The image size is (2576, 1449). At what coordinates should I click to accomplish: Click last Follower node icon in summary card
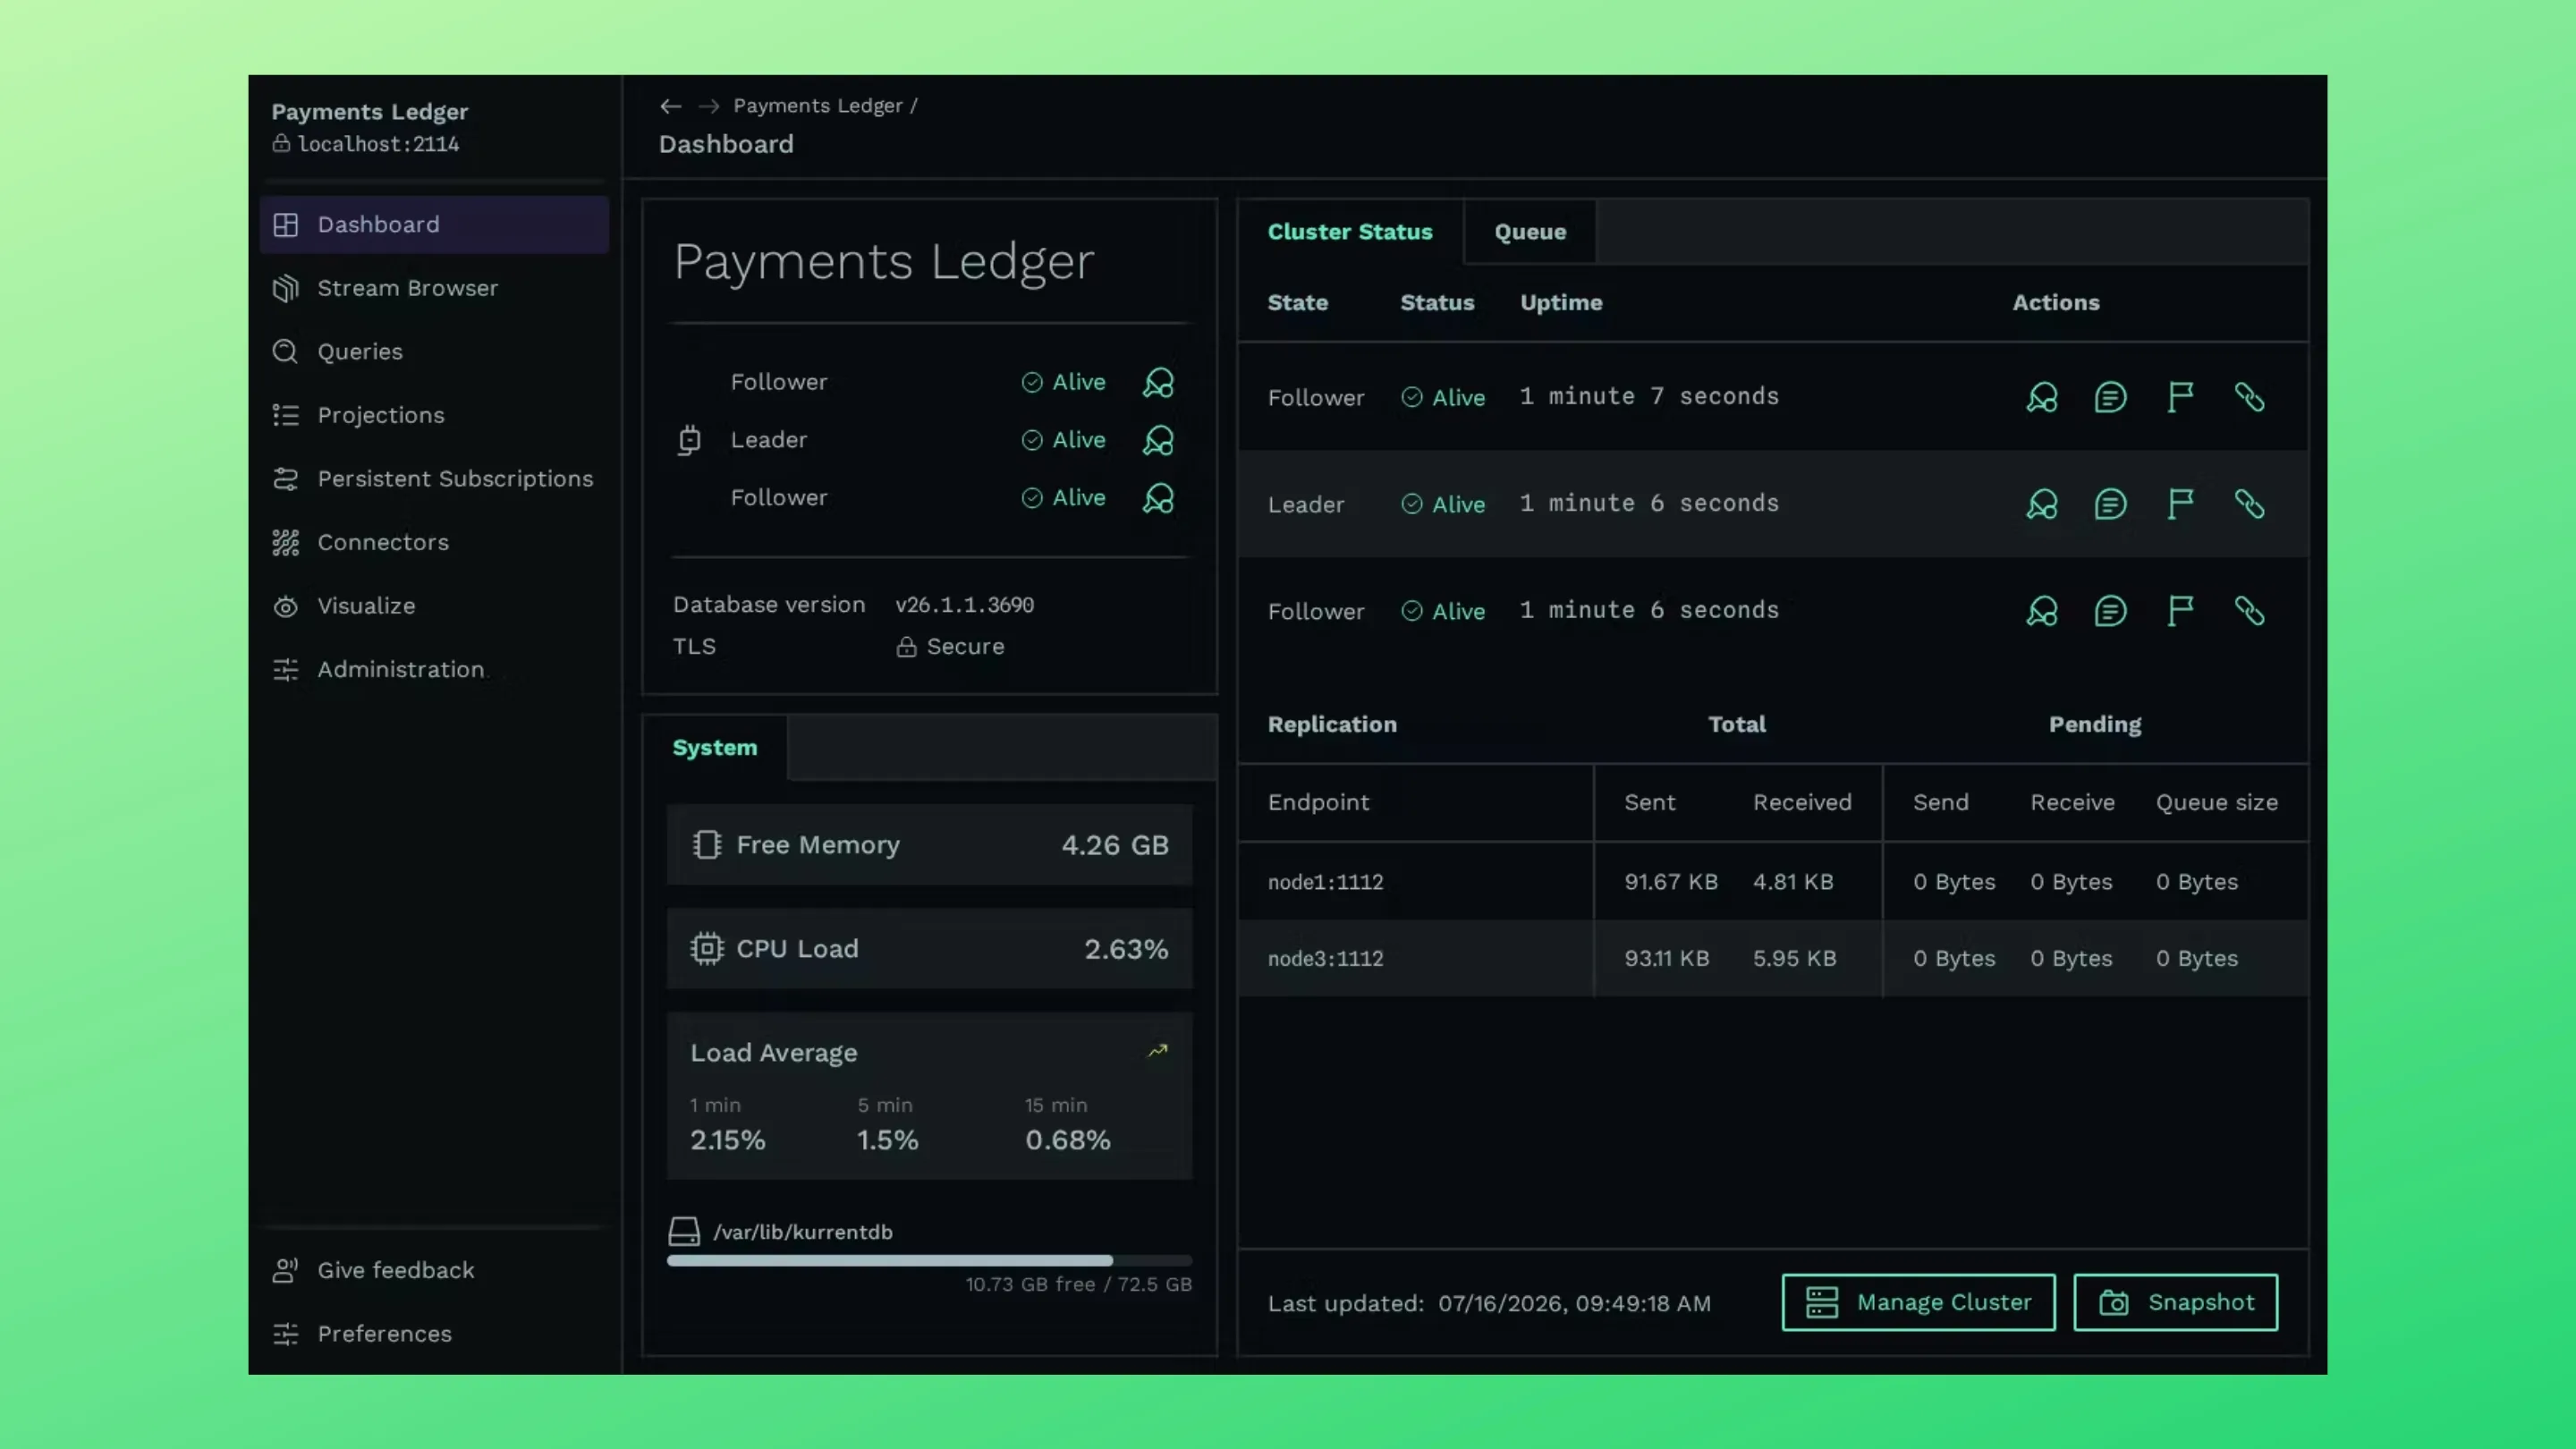(x=1159, y=498)
